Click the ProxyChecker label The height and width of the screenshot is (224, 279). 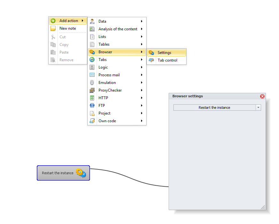(x=110, y=90)
